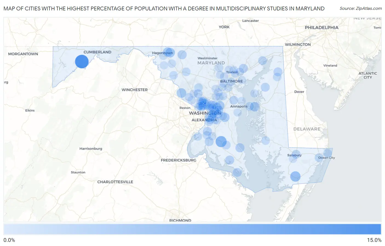Click the Elkins map label
This screenshot has width=385, height=246.
[x=30, y=111]
